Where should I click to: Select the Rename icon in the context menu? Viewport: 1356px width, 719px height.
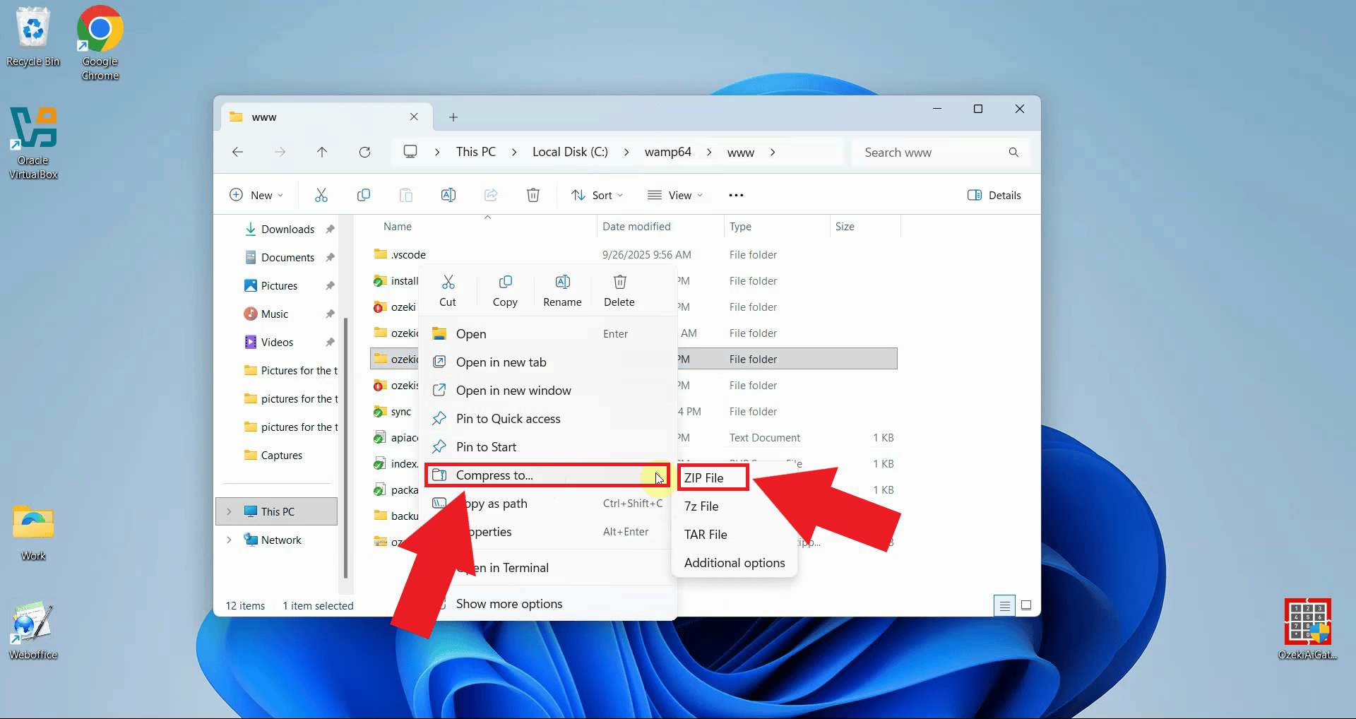coord(562,290)
